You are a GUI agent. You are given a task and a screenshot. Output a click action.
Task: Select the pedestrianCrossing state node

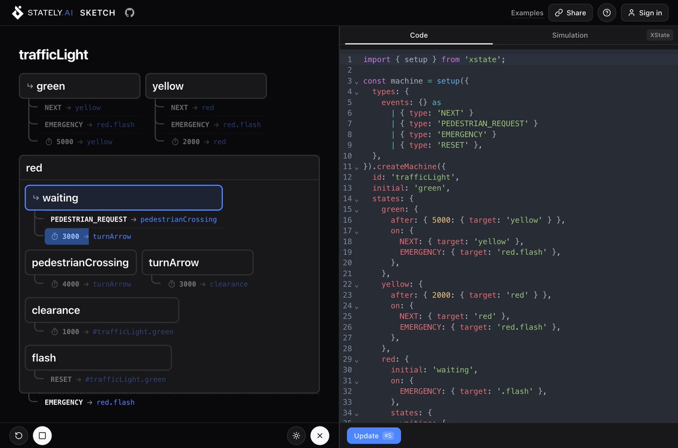[81, 263]
